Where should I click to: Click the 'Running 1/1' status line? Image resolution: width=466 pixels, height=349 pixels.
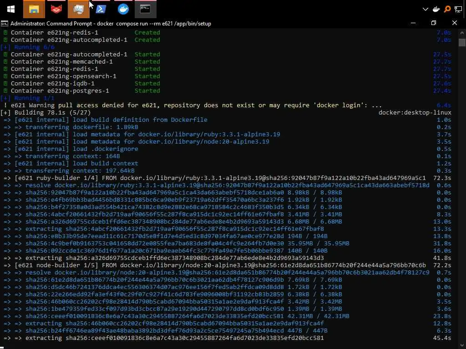27,98
